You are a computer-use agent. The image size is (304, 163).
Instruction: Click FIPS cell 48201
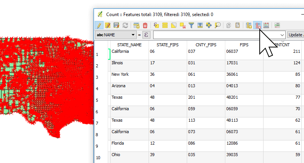click(x=244, y=100)
